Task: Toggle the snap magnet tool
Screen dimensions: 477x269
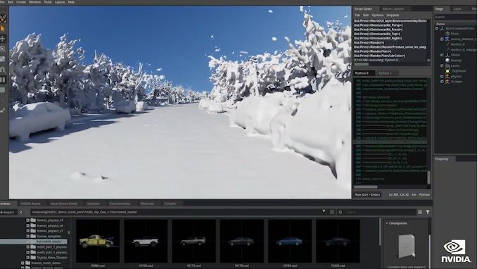Action: pyautogui.click(x=3, y=70)
